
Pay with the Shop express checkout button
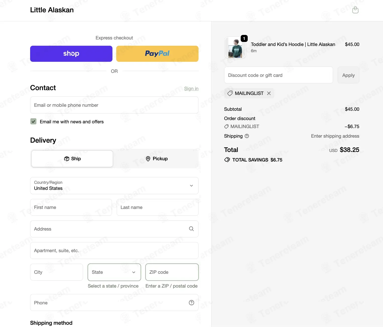(71, 54)
